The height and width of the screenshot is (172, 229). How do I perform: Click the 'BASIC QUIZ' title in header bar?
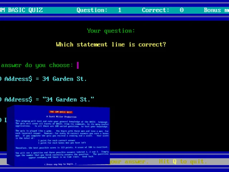click(x=25, y=10)
